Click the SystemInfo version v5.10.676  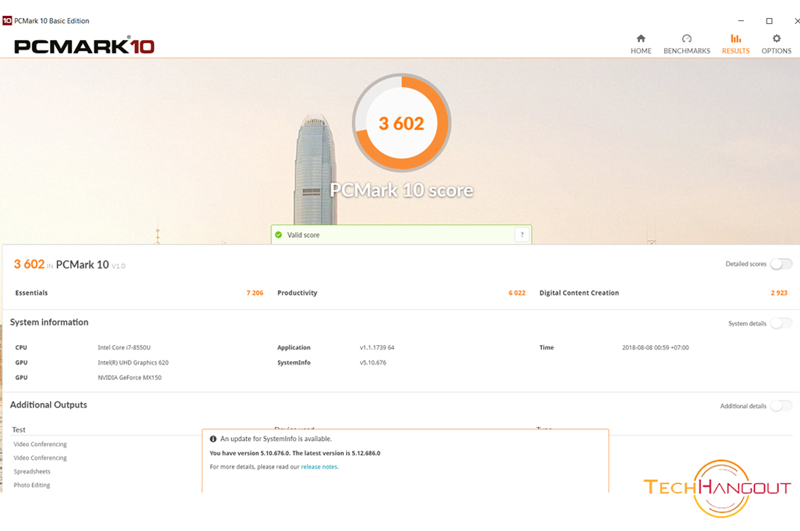373,362
